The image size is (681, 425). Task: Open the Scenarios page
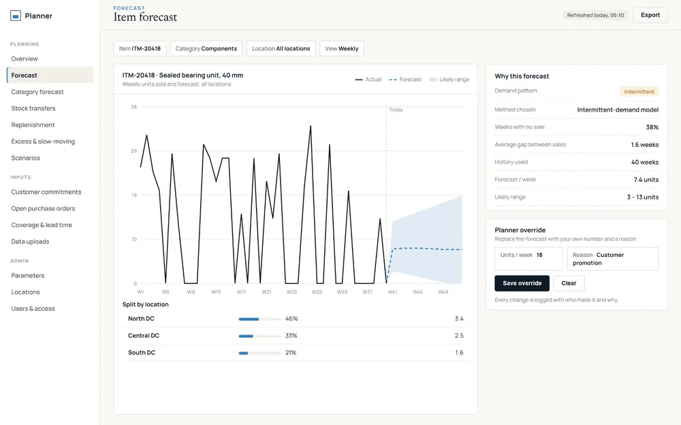tap(26, 158)
